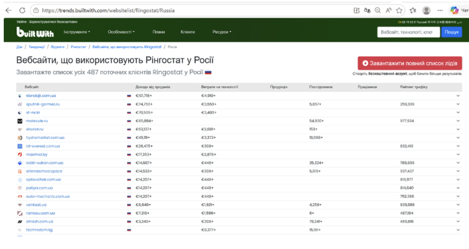The height and width of the screenshot is (249, 469).
Task: Open browser settings and more menu
Action: (x=440, y=11)
